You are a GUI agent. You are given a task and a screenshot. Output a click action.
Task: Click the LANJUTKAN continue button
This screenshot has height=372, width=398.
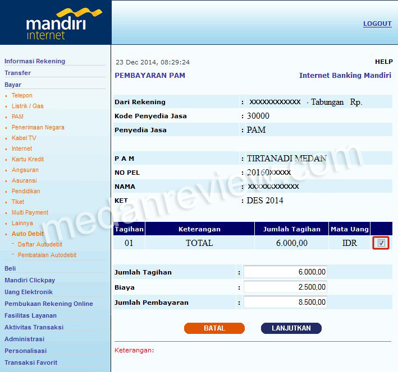[x=291, y=328]
